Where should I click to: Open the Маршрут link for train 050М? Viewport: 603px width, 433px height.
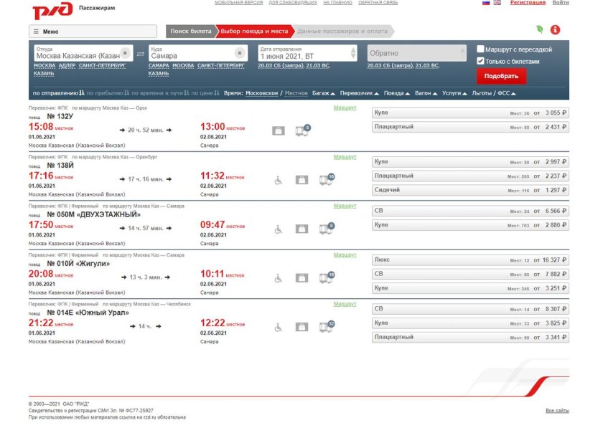pos(345,206)
